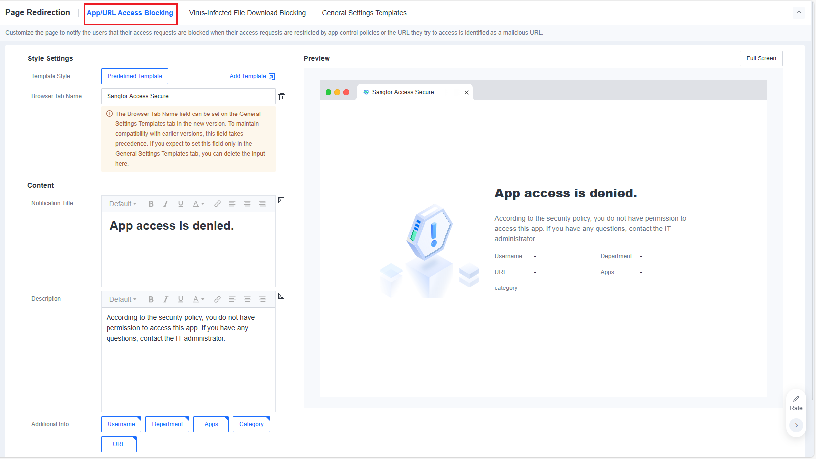816x459 pixels.
Task: Open font size Default dropdown in Notification Title toolbar
Action: tap(123, 204)
